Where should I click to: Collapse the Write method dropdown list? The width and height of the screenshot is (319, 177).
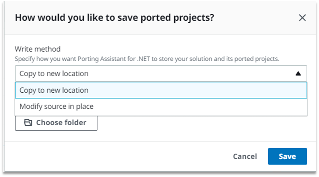pos(298,74)
